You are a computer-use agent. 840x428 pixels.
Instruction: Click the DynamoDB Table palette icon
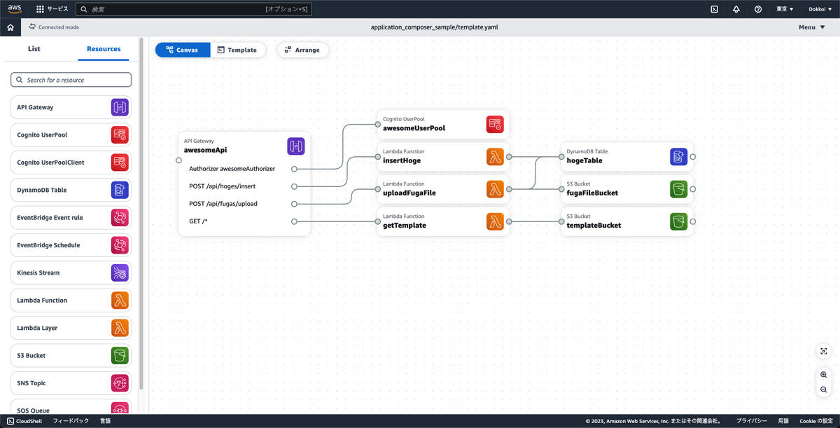[x=120, y=190]
